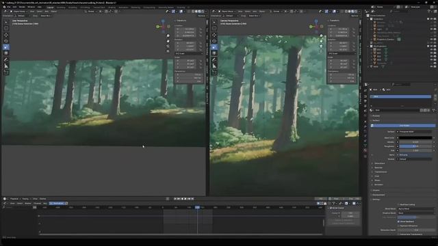Switch to the Animation workspace tab
This screenshot has height=246, width=438.
(x=123, y=8)
